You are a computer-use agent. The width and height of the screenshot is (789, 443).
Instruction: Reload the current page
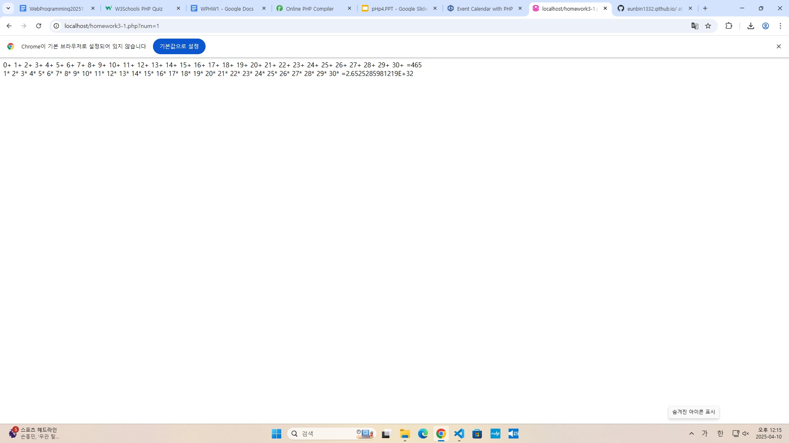tap(39, 25)
